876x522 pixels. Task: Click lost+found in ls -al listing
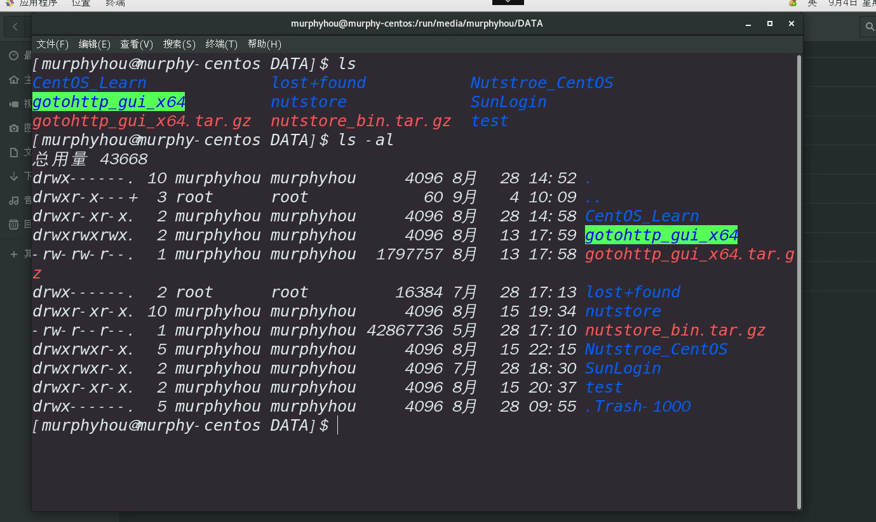point(633,292)
